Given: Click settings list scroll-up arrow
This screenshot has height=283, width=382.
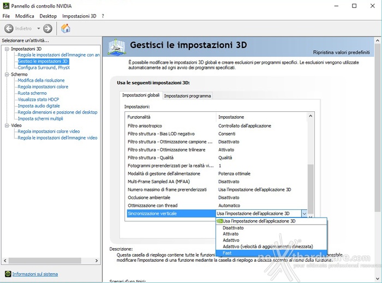Looking at the screenshot, I should point(311,116).
